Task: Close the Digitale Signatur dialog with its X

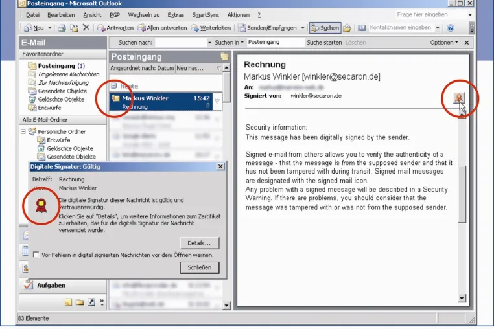Action: (x=220, y=166)
